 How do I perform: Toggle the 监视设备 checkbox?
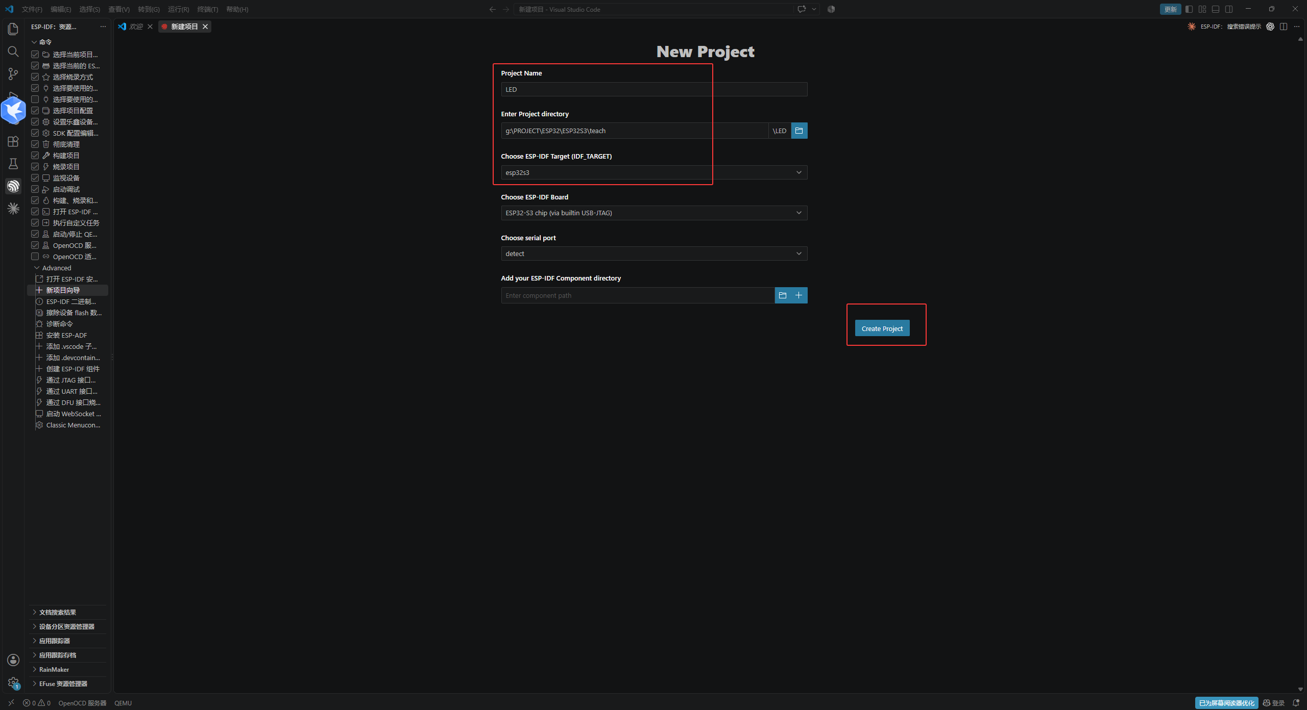(35, 178)
